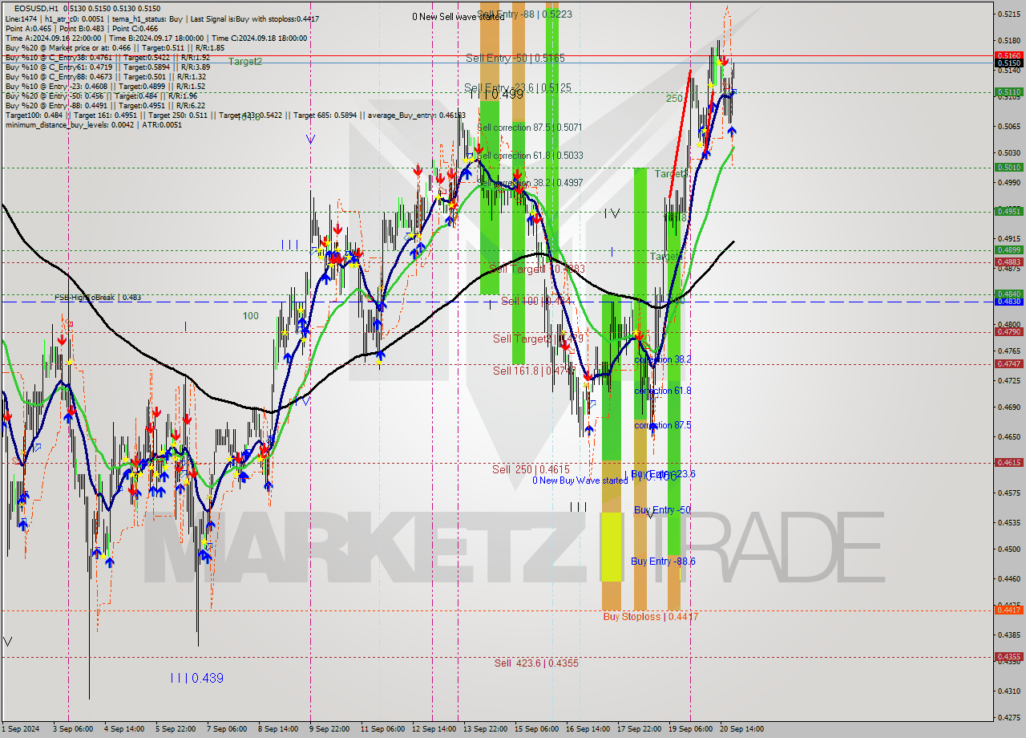1026x738 pixels.
Task: Select the '17 Sep 22:00' time label
Action: point(639,729)
